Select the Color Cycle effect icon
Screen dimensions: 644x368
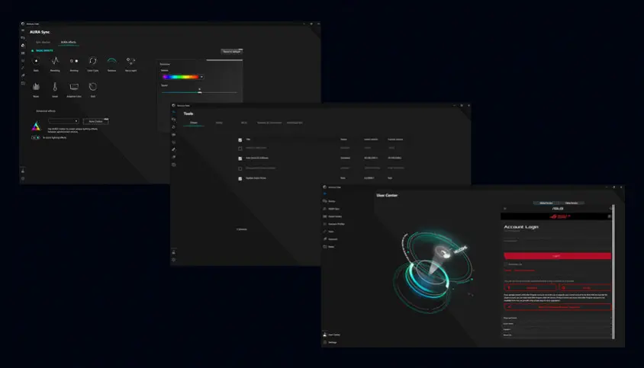92,62
